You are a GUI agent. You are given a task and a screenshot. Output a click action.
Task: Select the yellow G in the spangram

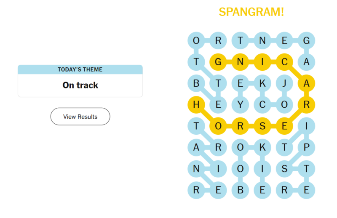tap(218, 62)
